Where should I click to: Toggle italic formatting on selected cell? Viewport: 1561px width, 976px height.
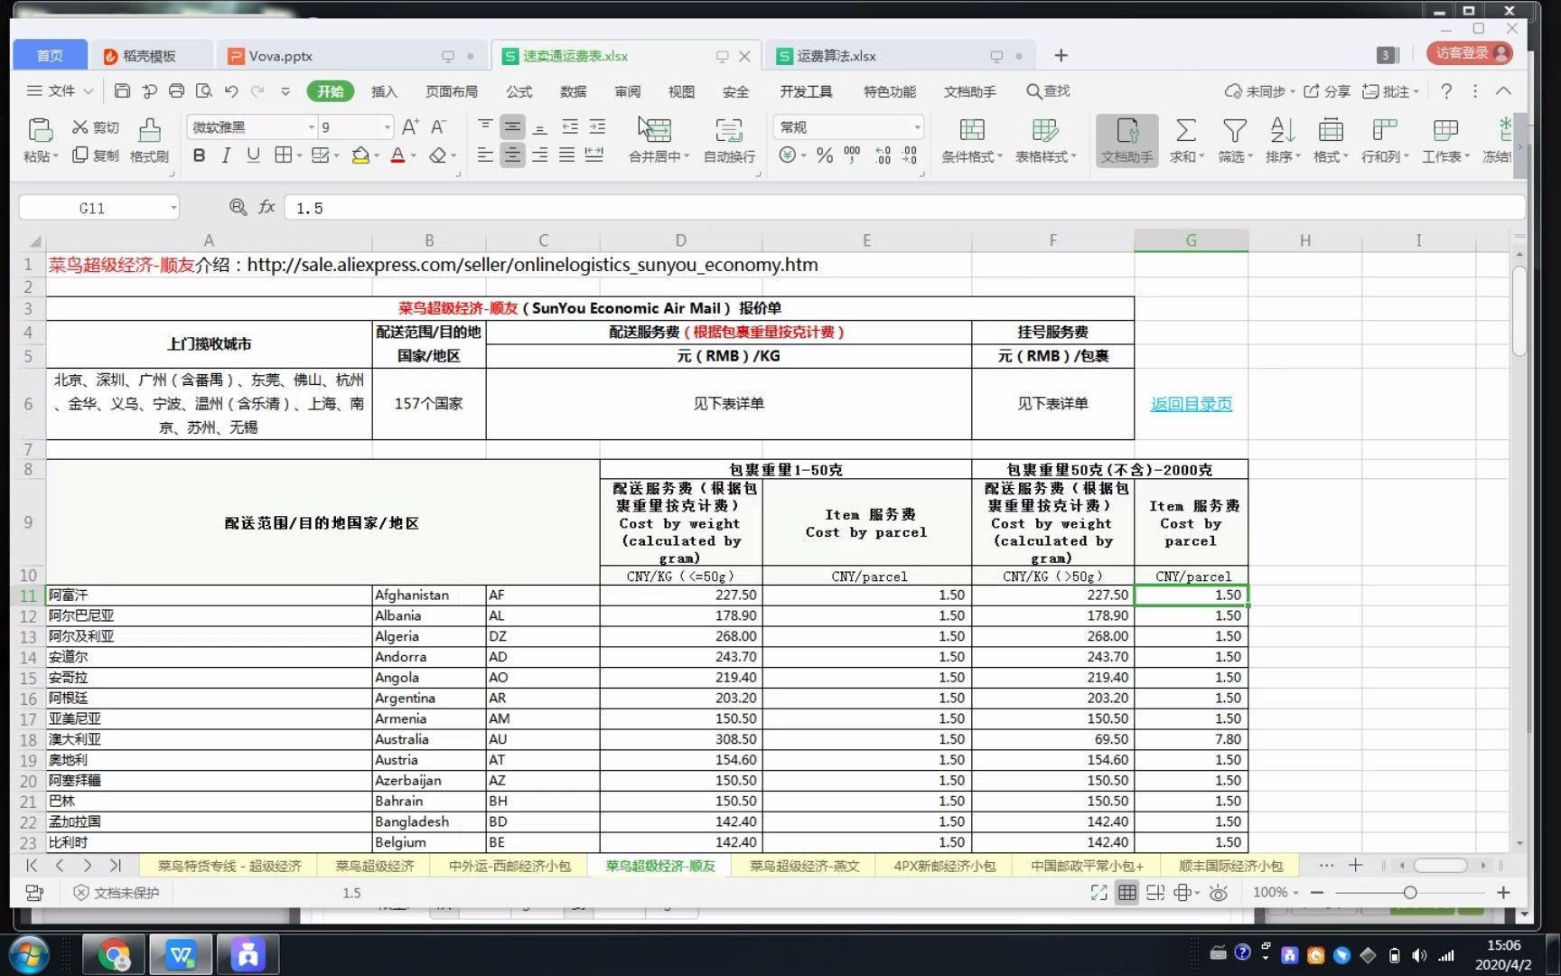226,155
